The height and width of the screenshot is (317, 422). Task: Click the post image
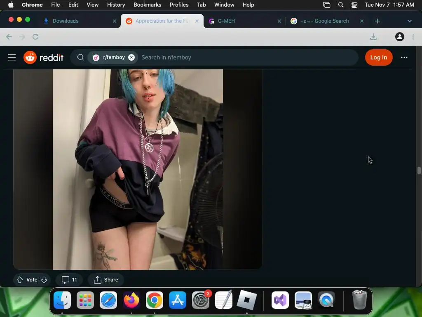click(x=138, y=169)
